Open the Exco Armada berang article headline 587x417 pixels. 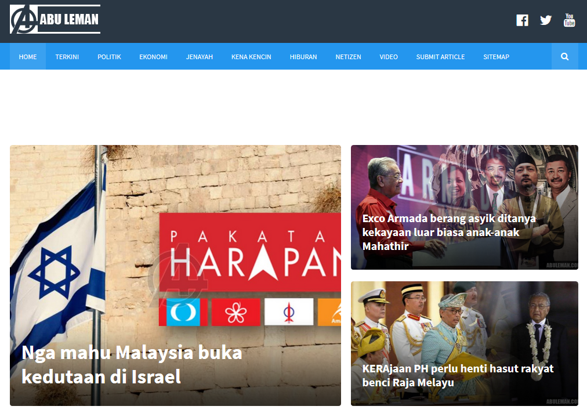[x=448, y=232]
